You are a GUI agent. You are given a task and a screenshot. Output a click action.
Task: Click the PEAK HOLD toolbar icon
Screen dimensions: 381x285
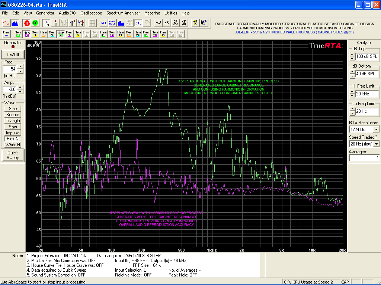pos(112,23)
